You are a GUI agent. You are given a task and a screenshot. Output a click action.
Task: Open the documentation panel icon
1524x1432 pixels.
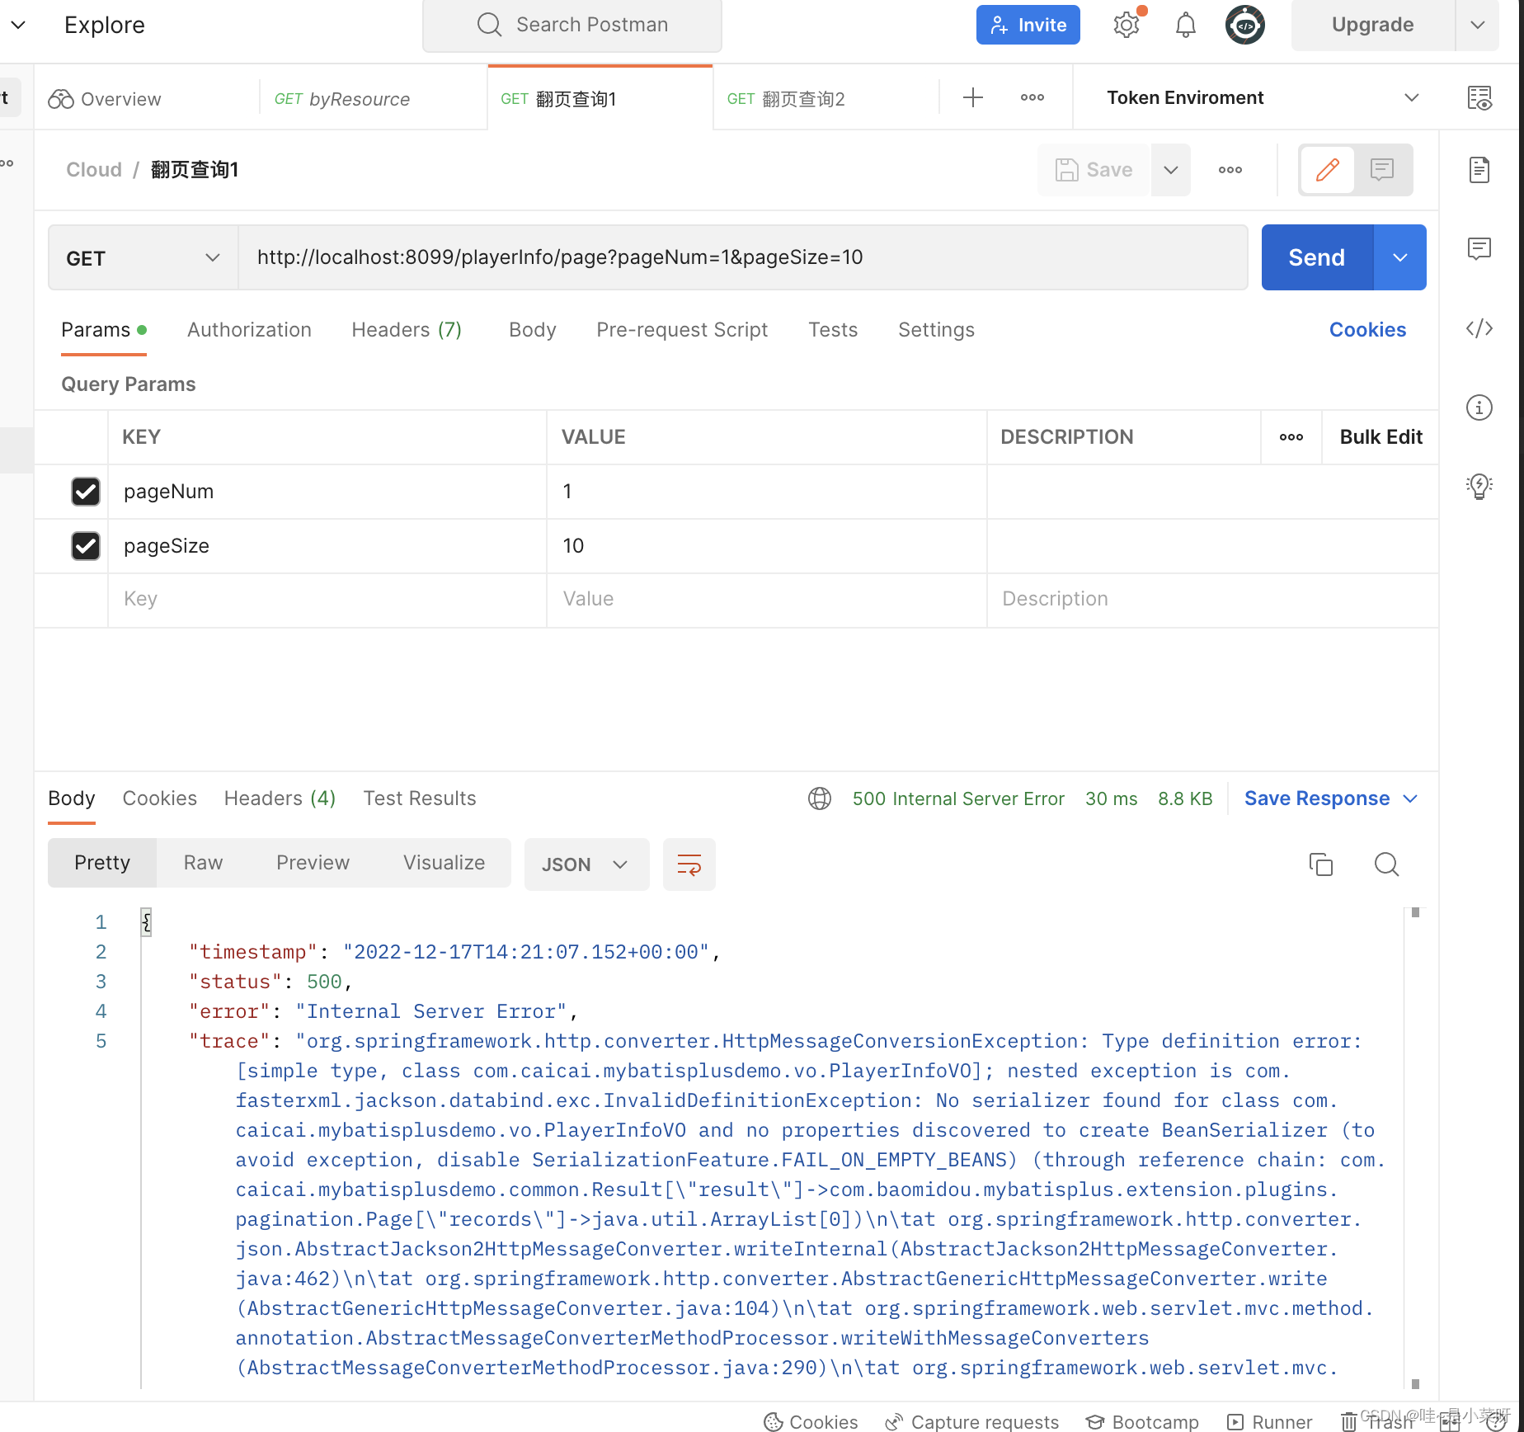1479,170
